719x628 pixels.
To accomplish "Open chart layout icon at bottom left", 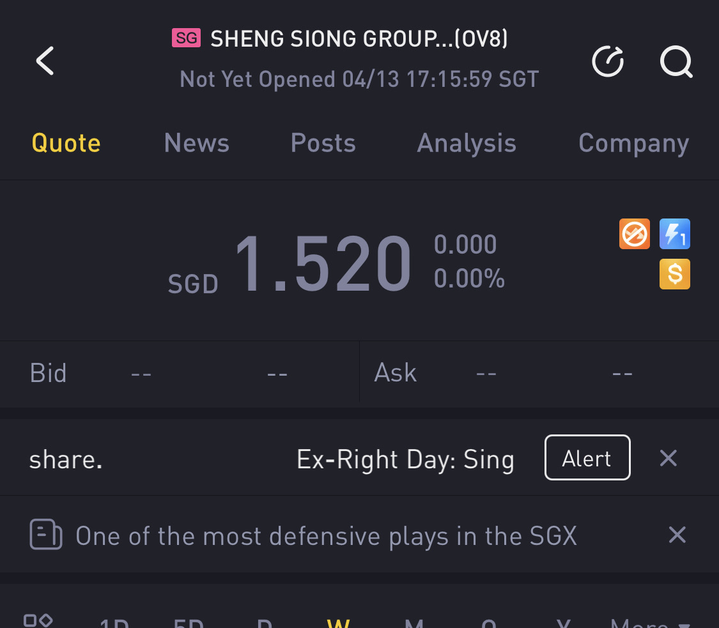I will [38, 620].
